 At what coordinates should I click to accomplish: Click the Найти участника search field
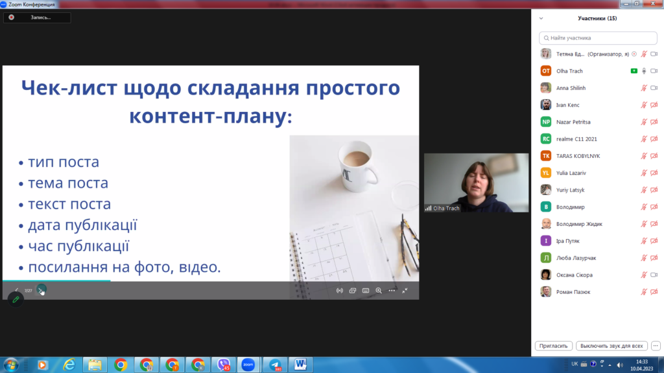597,38
